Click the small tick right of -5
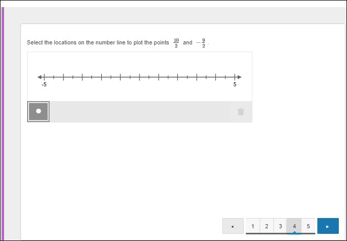 [54, 77]
